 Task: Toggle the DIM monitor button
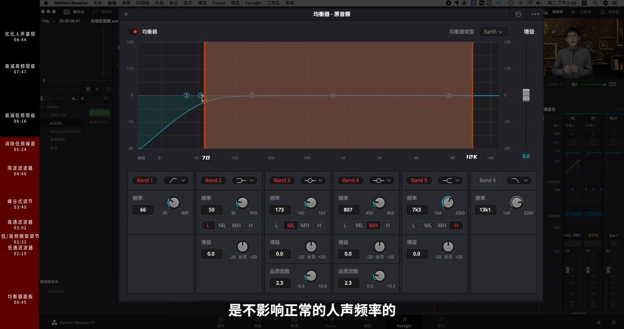coord(612,84)
